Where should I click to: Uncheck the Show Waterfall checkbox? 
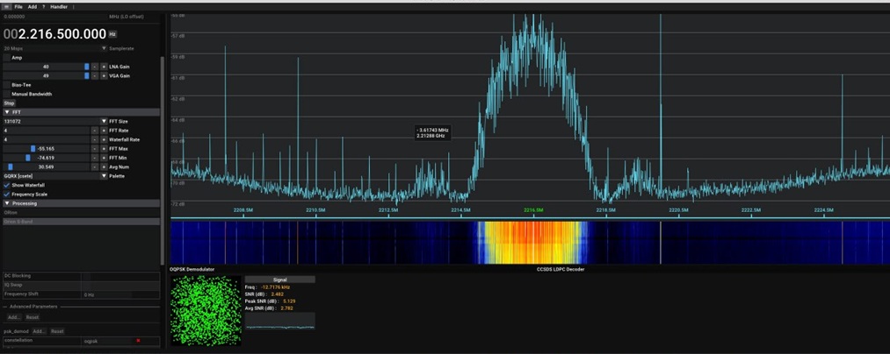(7, 186)
